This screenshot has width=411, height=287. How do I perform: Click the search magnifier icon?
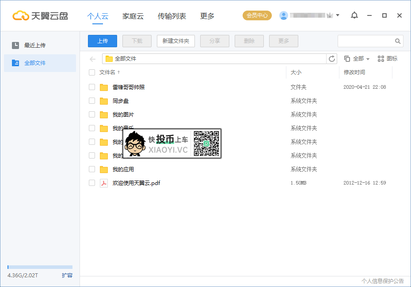397,41
